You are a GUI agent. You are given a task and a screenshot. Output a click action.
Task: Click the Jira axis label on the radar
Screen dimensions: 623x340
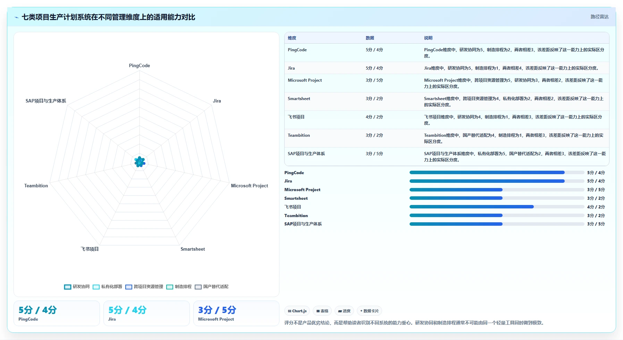pyautogui.click(x=217, y=101)
